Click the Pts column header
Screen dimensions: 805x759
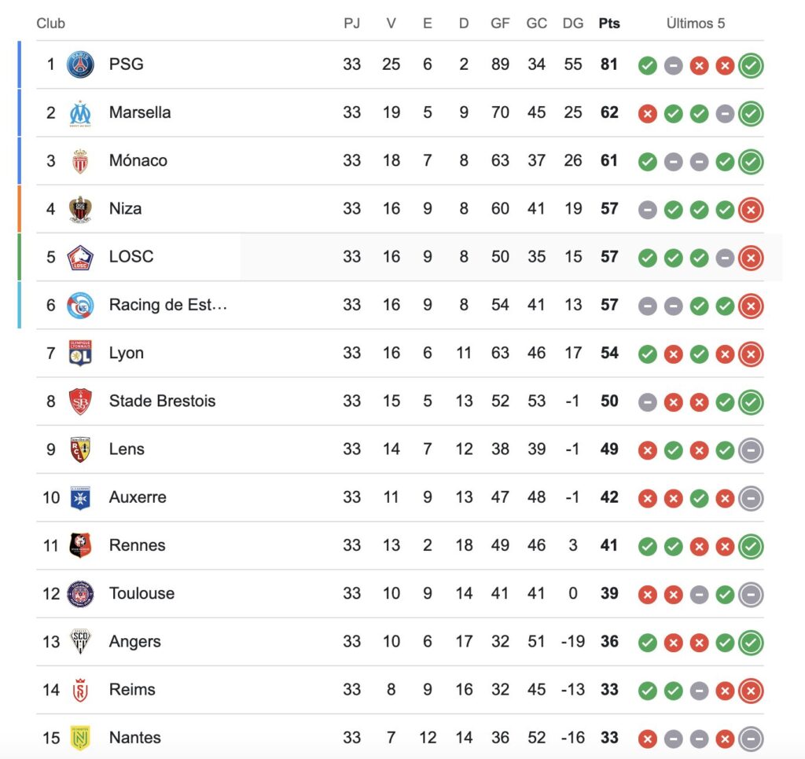coord(609,24)
